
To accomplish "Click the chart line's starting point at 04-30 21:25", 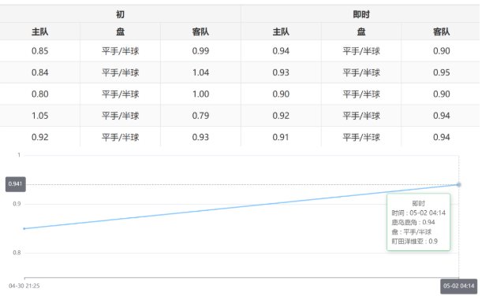I will click(x=24, y=228).
